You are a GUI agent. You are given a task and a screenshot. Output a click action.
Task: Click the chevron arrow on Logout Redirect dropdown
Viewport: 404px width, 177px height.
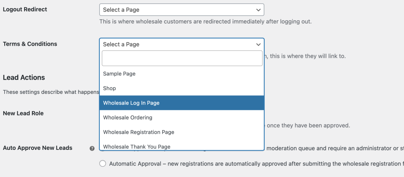click(x=258, y=10)
